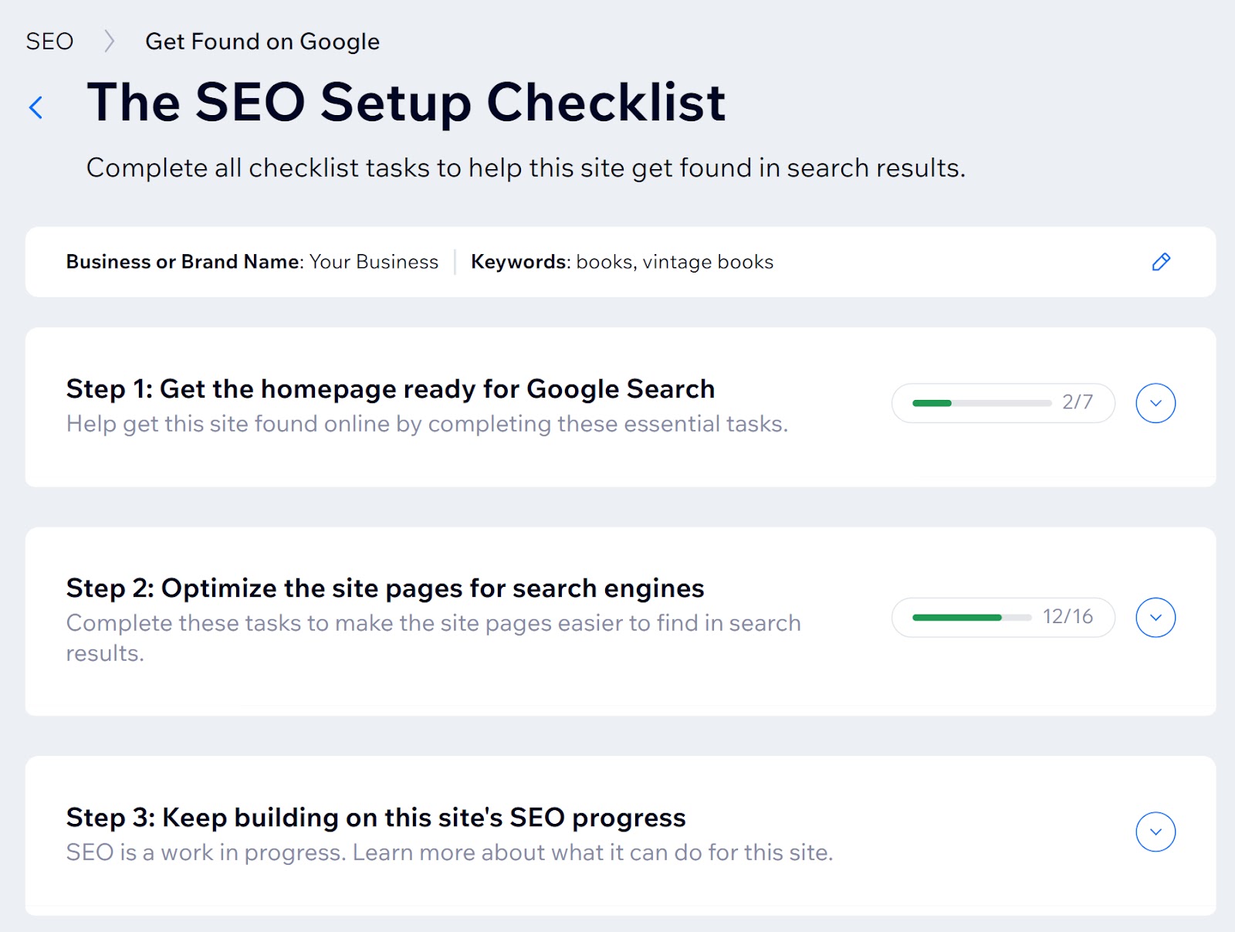Click the back arrow beside the checklist title
This screenshot has width=1235, height=932.
pos(36,107)
